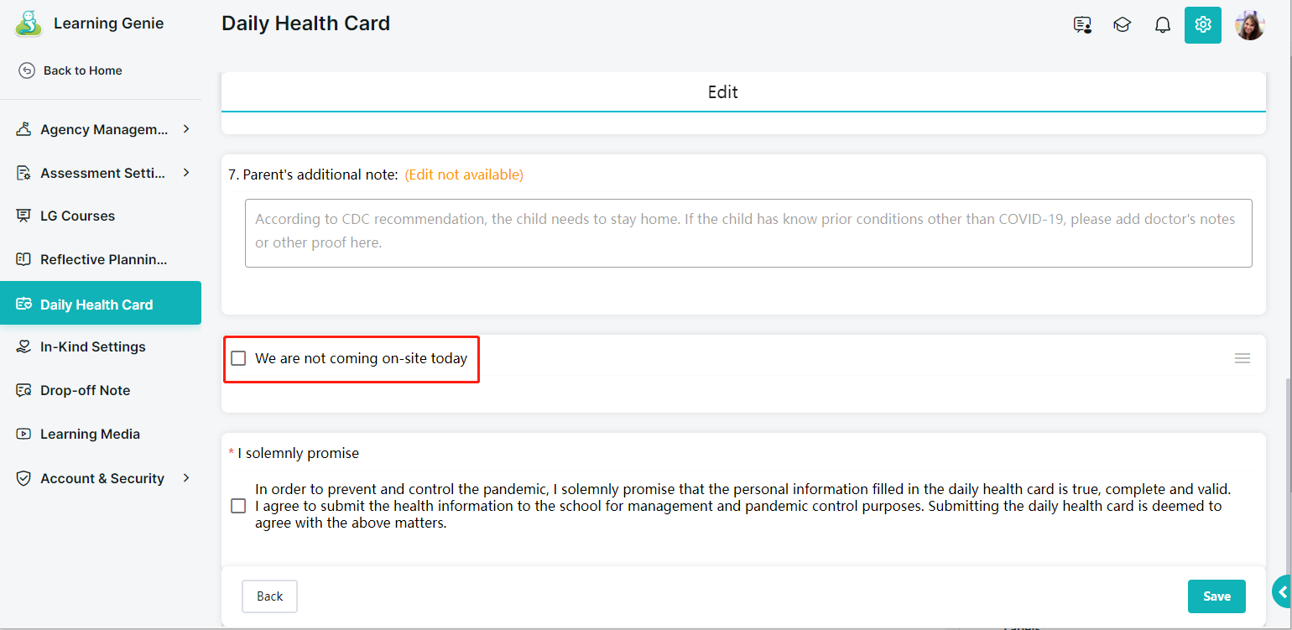This screenshot has height=630, width=1292.
Task: Click the Back to Home arrow icon
Action: point(27,70)
